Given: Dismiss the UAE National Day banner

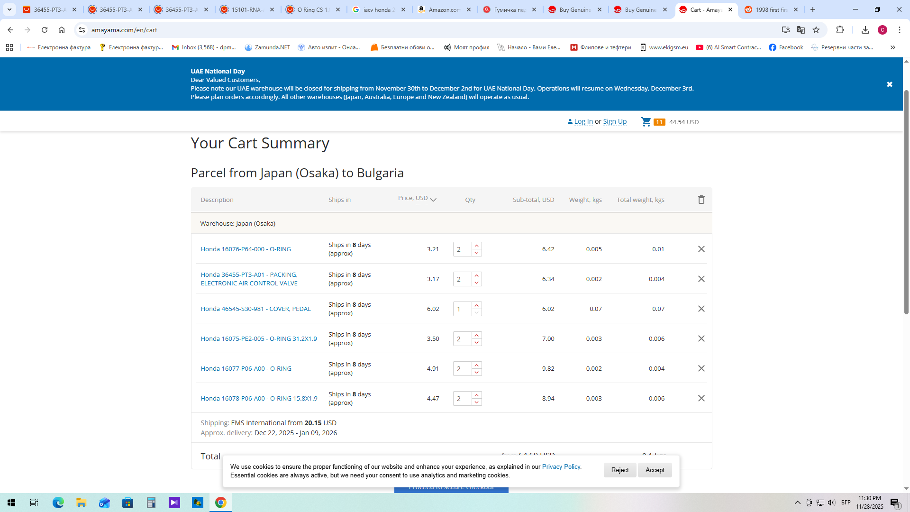Looking at the screenshot, I should click(889, 84).
